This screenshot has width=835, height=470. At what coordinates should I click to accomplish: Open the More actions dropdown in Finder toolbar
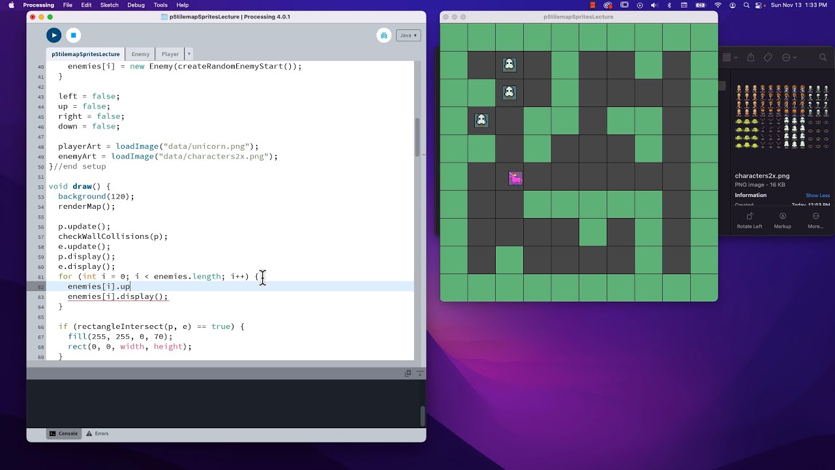pyautogui.click(x=789, y=57)
